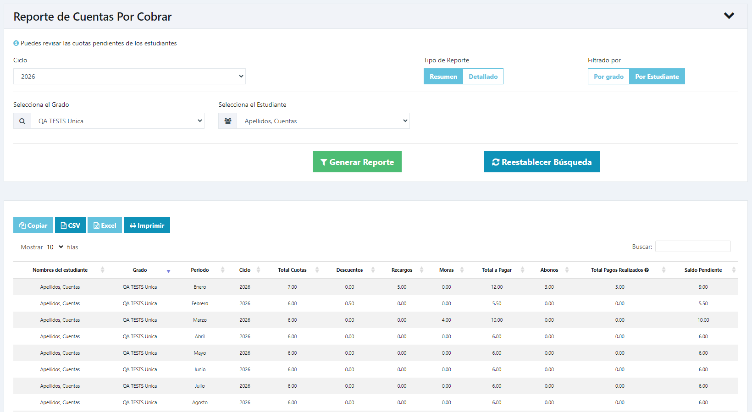Sort by Ciclo column
The width and height of the screenshot is (752, 412).
click(245, 270)
